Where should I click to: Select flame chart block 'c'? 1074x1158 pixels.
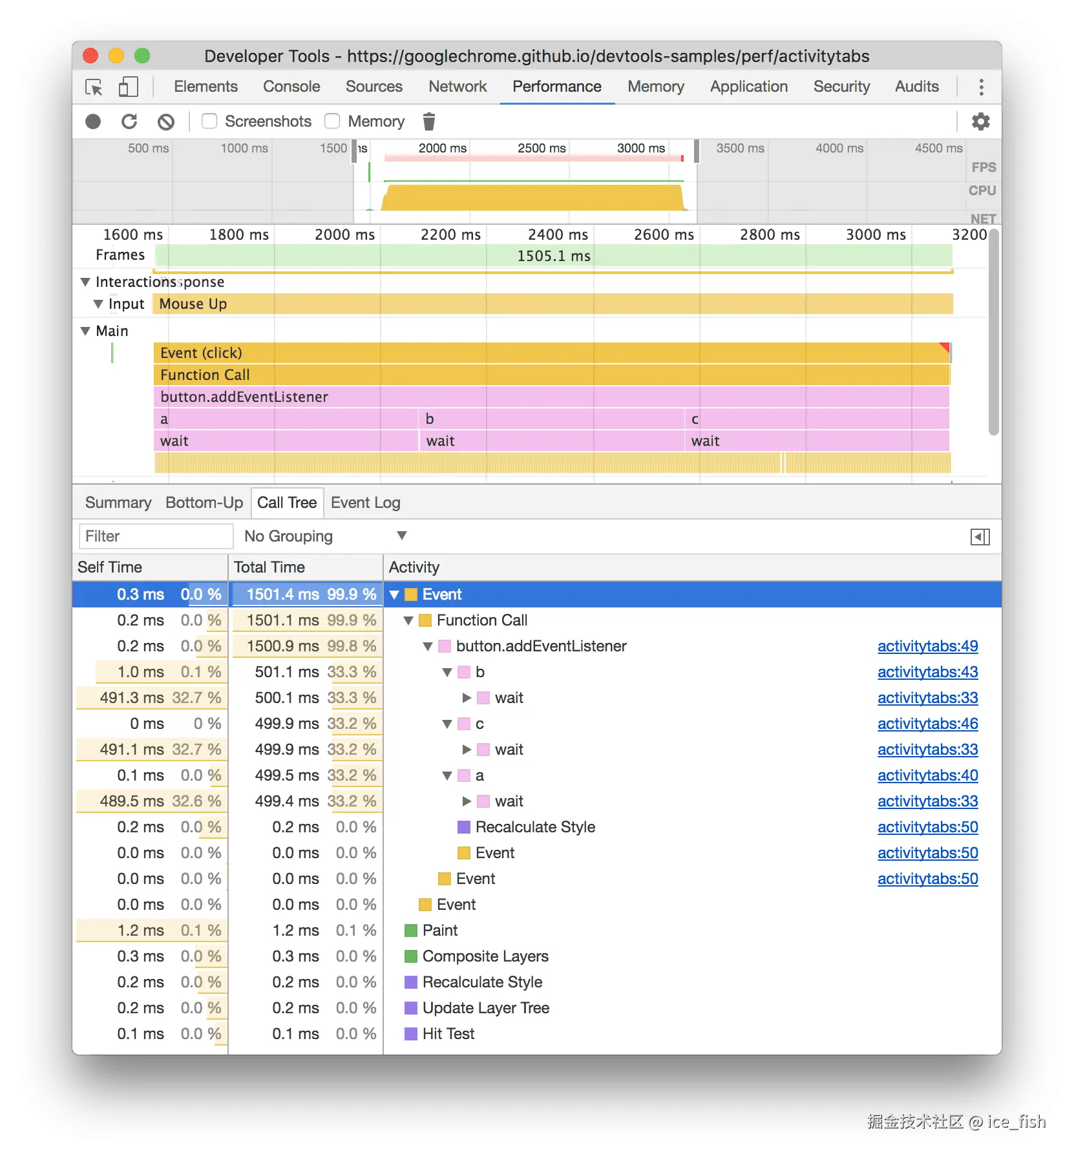click(817, 419)
